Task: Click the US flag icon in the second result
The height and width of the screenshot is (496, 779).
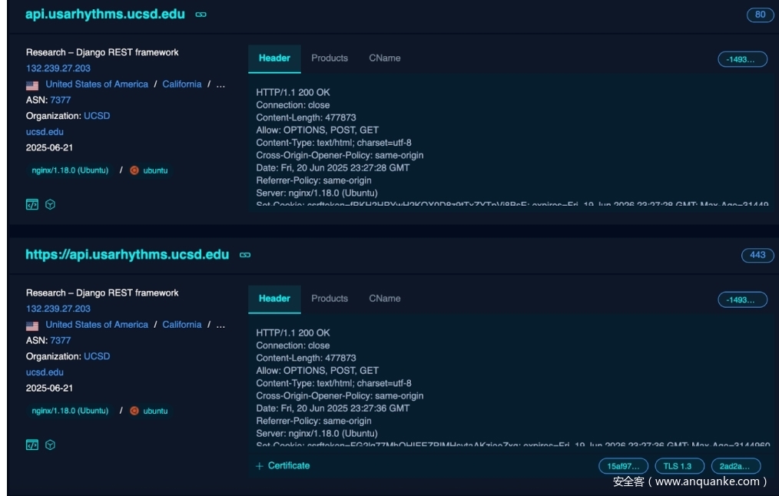Action: pos(32,326)
